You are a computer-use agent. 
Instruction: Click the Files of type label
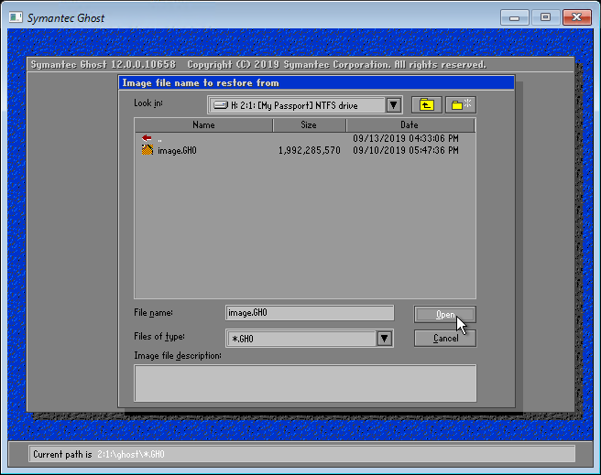(159, 337)
